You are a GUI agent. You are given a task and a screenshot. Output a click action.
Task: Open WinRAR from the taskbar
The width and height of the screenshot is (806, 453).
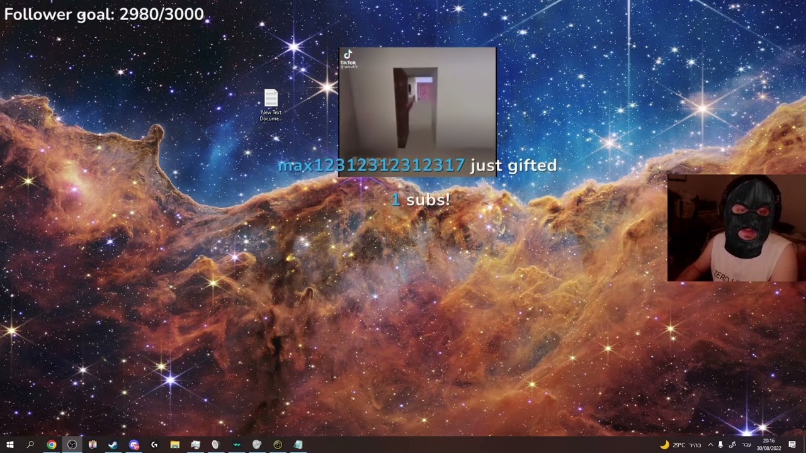point(93,445)
